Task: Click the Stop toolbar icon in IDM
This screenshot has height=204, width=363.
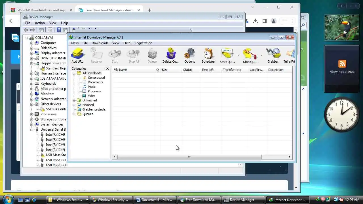Action: coord(115,56)
